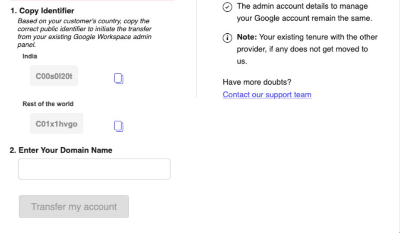The height and width of the screenshot is (233, 400).
Task: Click the bold Note label
Action: tap(247, 37)
